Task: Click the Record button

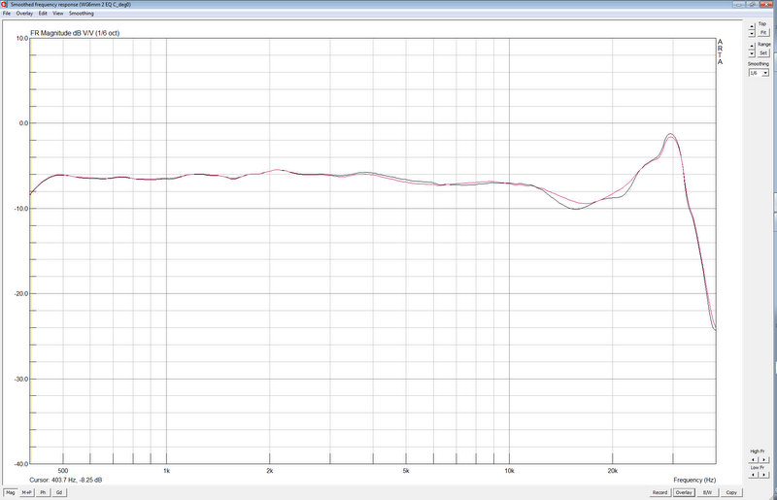Action: coord(659,492)
